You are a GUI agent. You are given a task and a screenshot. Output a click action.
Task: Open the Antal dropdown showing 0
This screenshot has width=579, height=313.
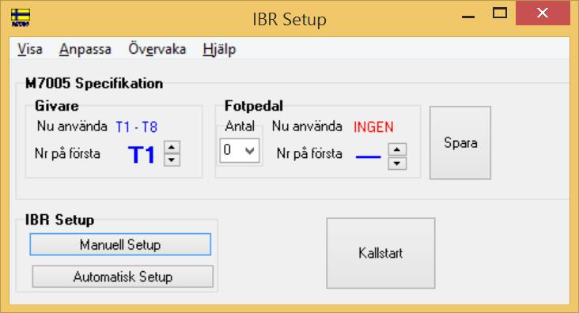[x=240, y=150]
